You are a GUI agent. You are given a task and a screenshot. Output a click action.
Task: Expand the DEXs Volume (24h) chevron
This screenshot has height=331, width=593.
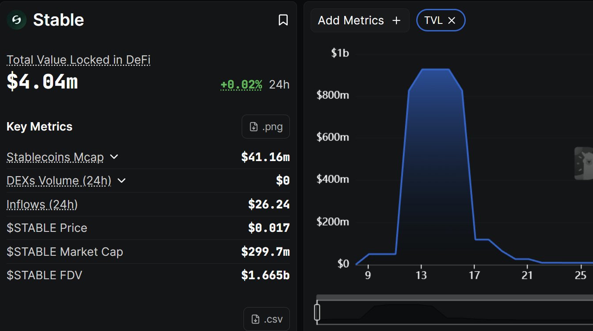(x=122, y=181)
